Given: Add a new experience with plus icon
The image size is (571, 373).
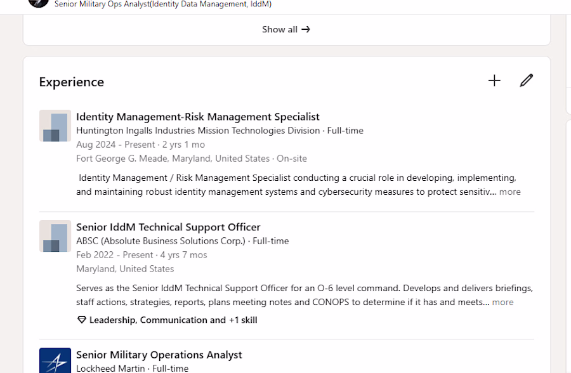Looking at the screenshot, I should (494, 81).
